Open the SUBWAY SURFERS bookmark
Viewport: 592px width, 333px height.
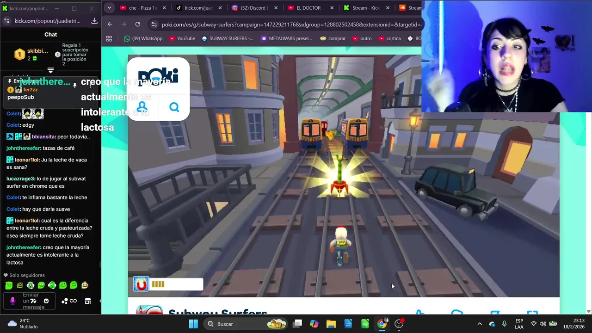pyautogui.click(x=228, y=38)
